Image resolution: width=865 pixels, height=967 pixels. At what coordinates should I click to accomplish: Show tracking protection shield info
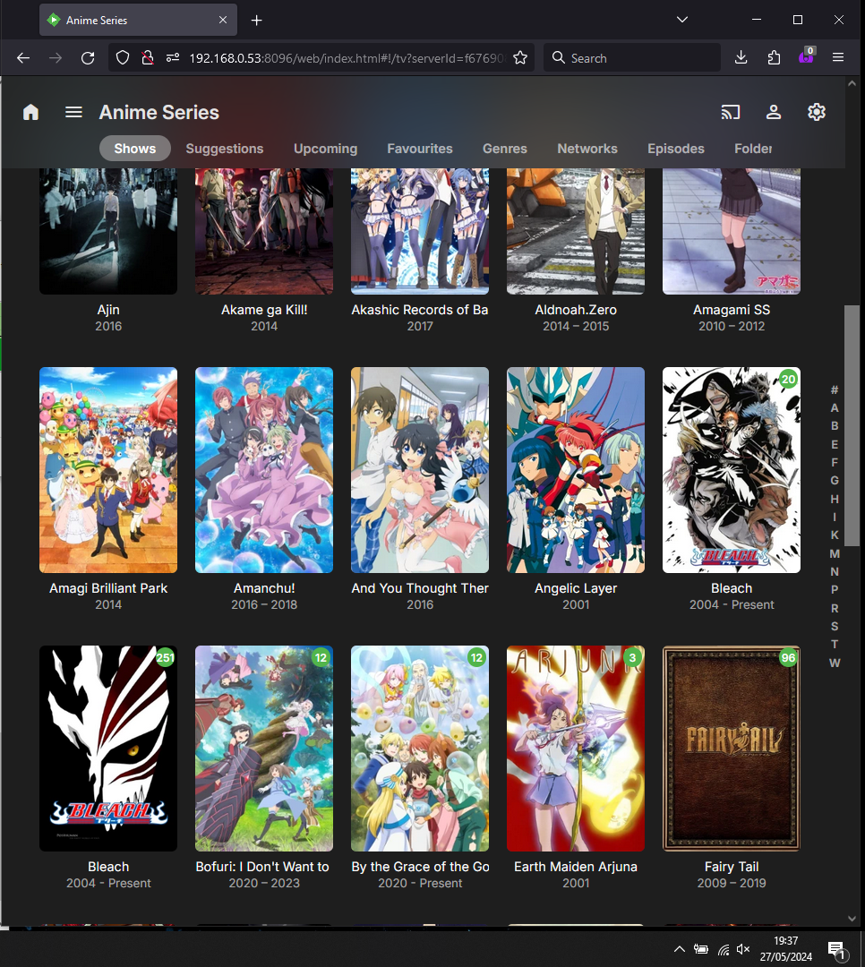coord(123,58)
